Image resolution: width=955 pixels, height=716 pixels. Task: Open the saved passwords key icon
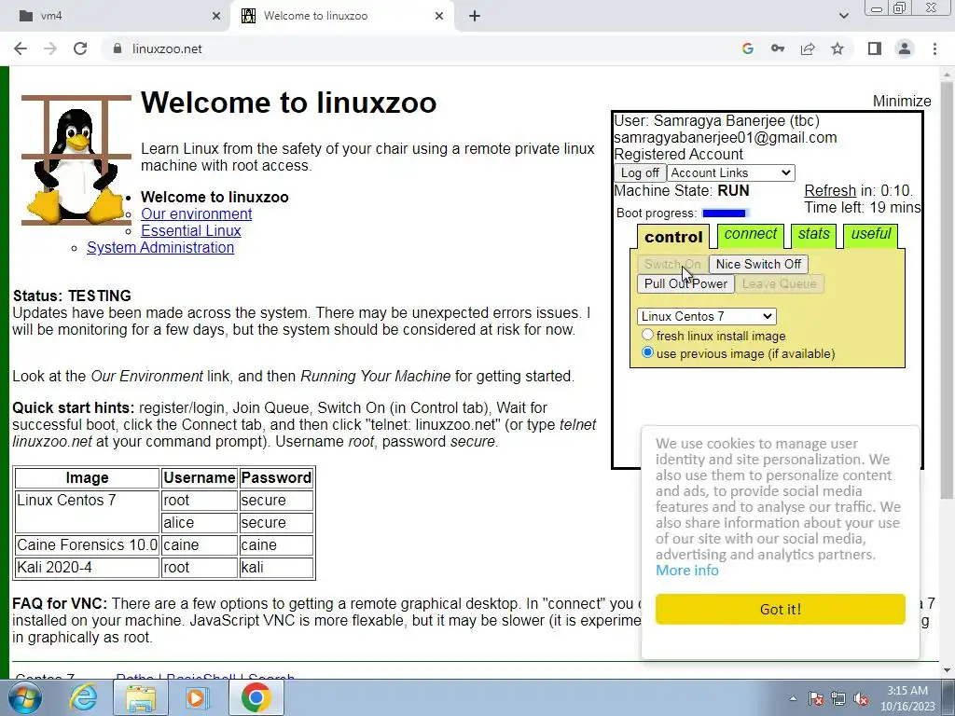778,48
